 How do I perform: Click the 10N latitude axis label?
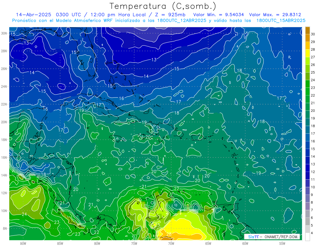(x=4, y=210)
